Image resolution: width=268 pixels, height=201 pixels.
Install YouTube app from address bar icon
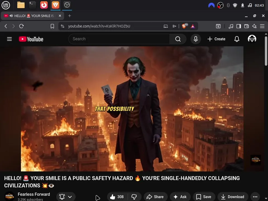(x=166, y=26)
